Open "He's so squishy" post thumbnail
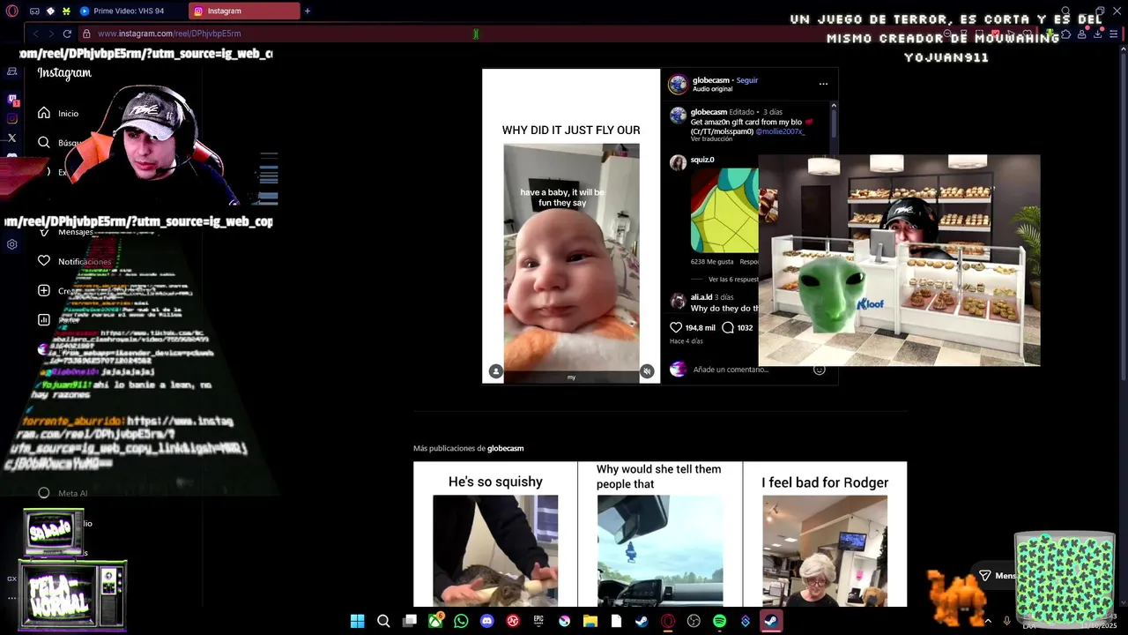The height and width of the screenshot is (635, 1128). (495, 534)
